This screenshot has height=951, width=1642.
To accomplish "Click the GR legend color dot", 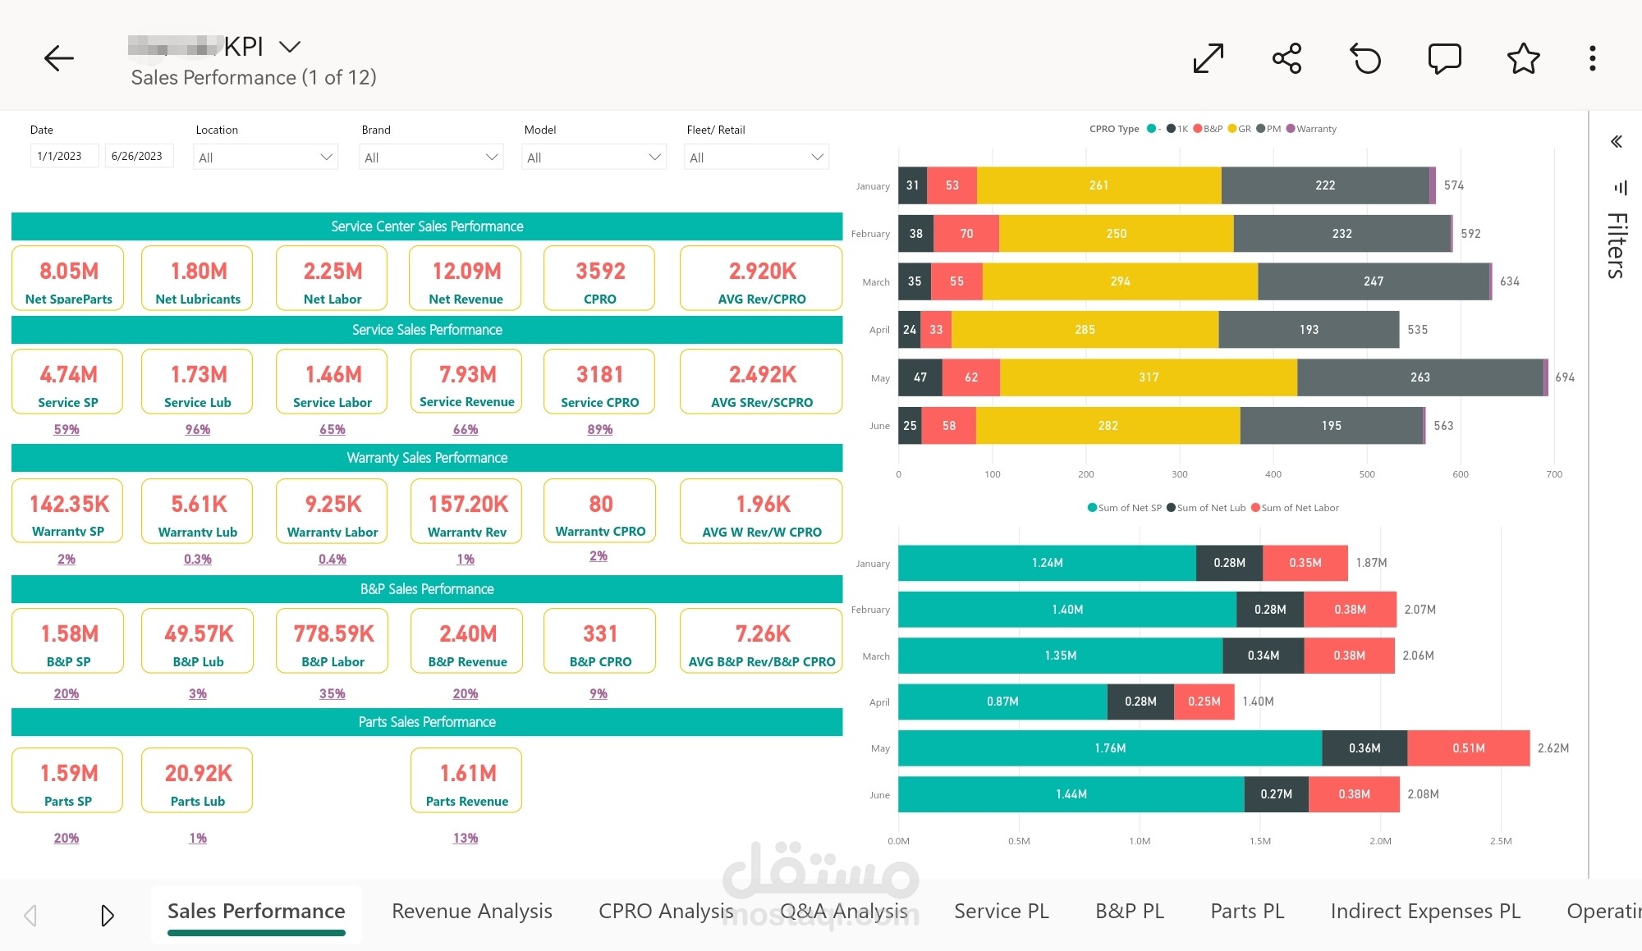I will click(1232, 129).
